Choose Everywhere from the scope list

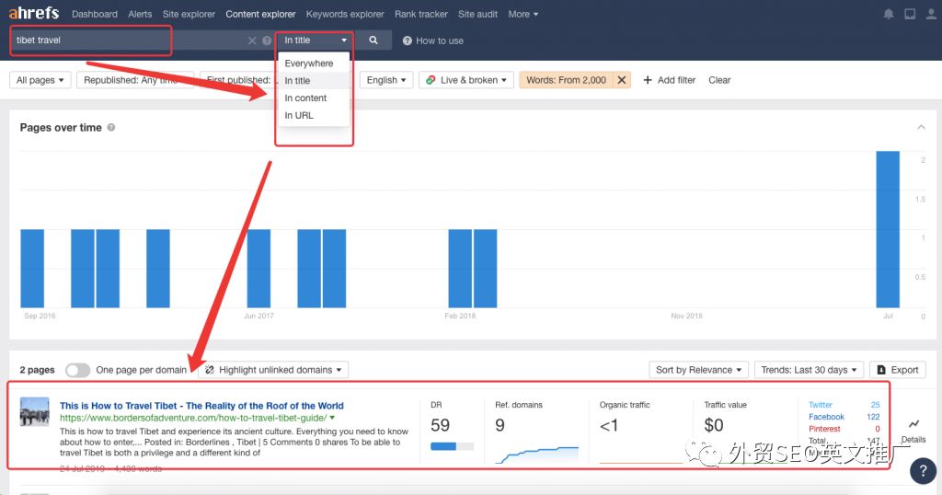click(313, 63)
